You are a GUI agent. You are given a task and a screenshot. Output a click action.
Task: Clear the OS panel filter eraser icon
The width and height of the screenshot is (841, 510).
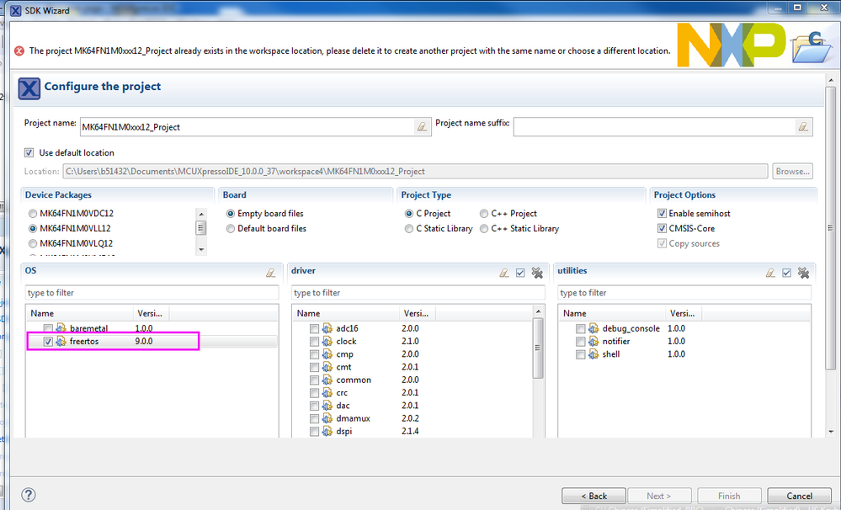point(271,273)
